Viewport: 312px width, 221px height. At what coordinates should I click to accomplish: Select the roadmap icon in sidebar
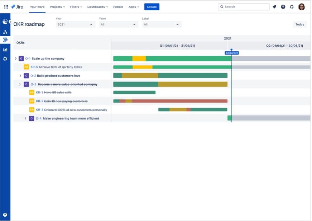(5, 40)
